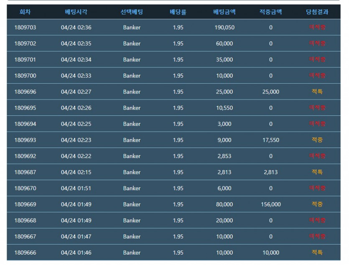Viewport: 349px width, 265px height.
Task: Click the 회차 column header
Action: (25, 12)
